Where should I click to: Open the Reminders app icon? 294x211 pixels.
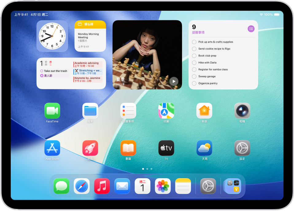point(128,111)
